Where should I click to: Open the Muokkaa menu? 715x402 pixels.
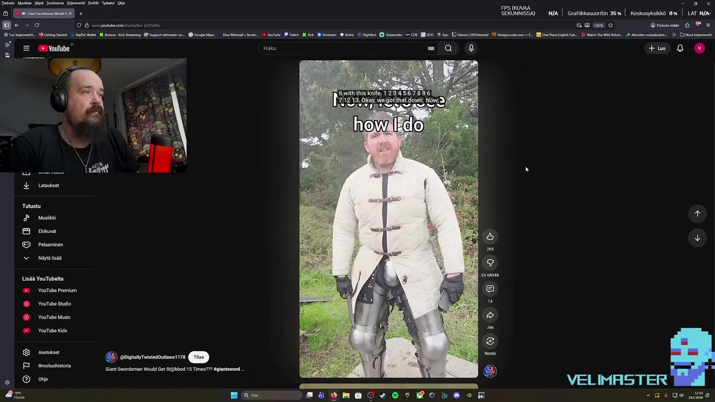click(25, 3)
